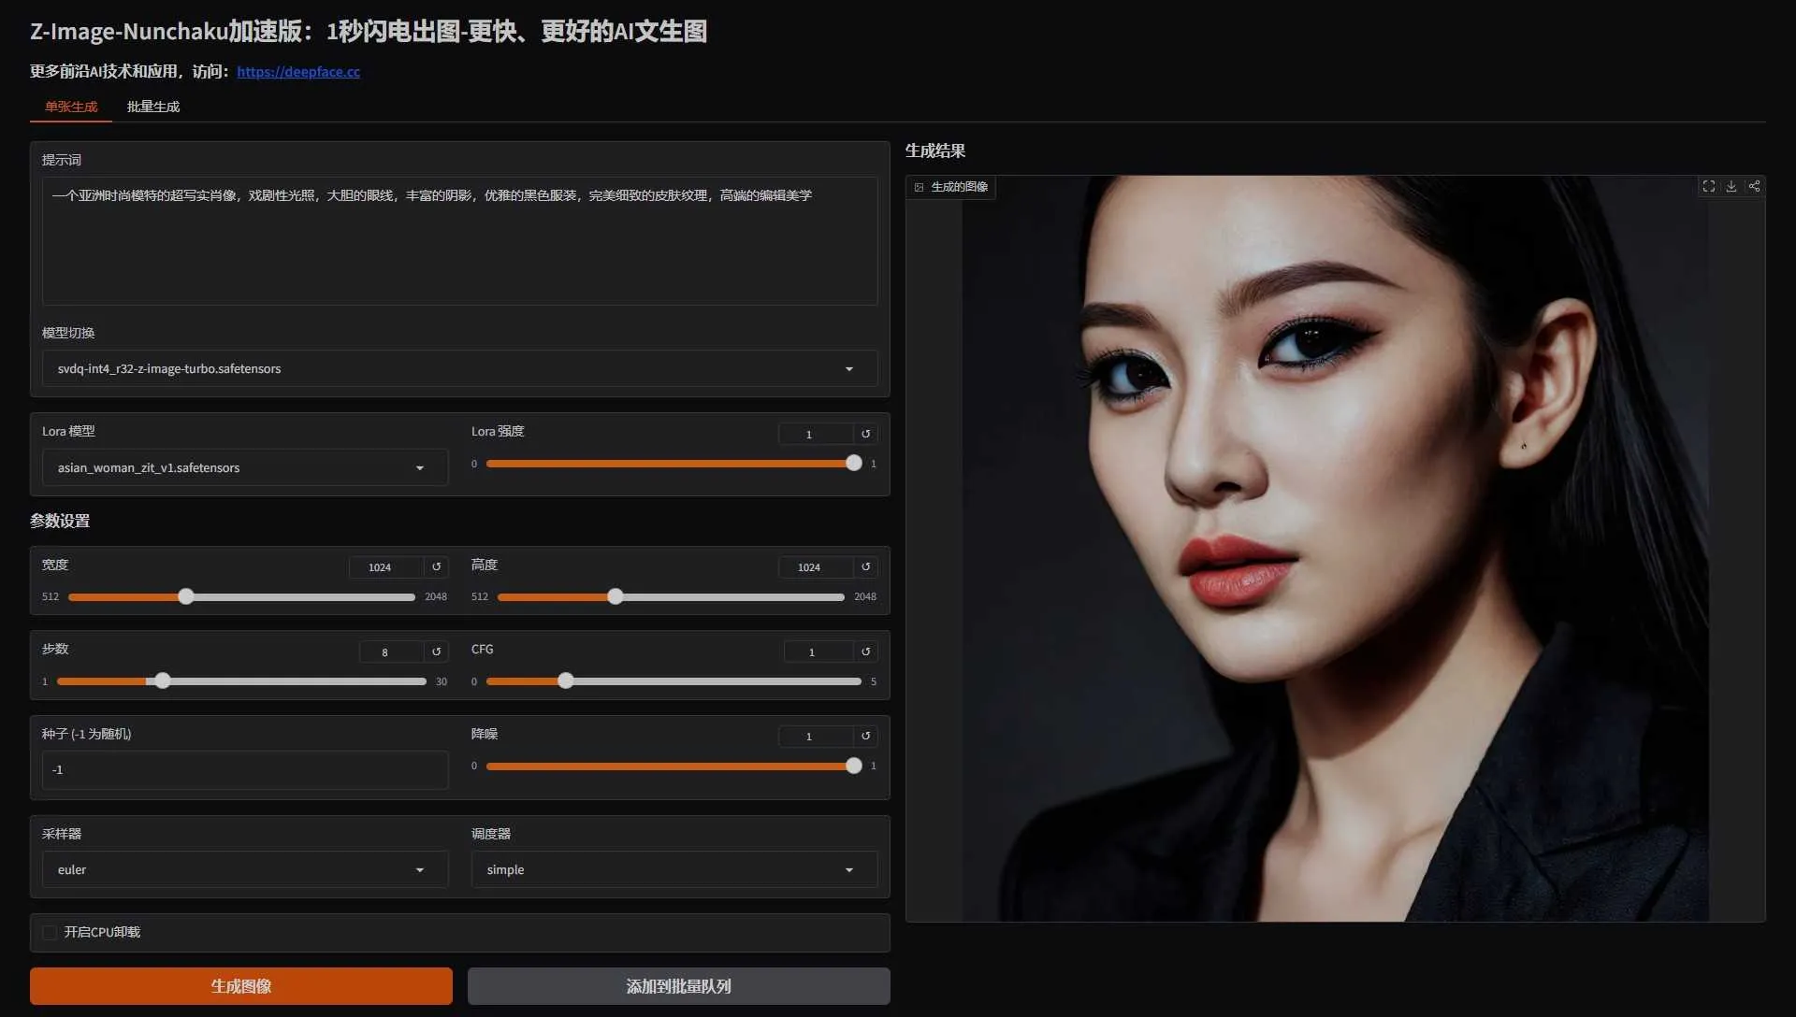Reset the Lora 强度 value with the refresh icon
This screenshot has width=1796, height=1017.
pyautogui.click(x=865, y=433)
